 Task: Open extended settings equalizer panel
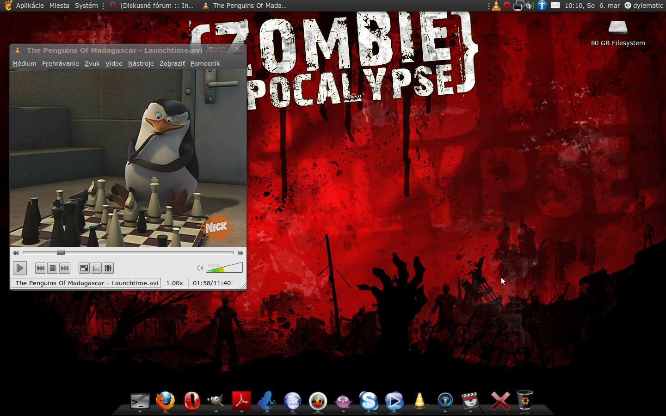click(108, 268)
